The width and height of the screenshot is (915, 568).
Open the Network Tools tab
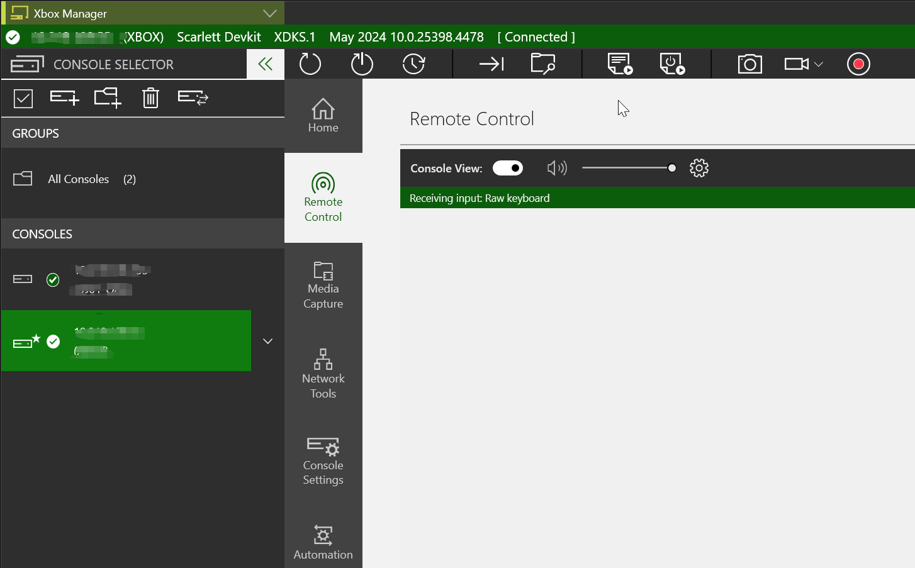(323, 374)
